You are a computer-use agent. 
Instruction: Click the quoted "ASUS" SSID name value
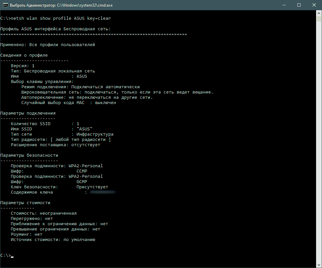84,129
